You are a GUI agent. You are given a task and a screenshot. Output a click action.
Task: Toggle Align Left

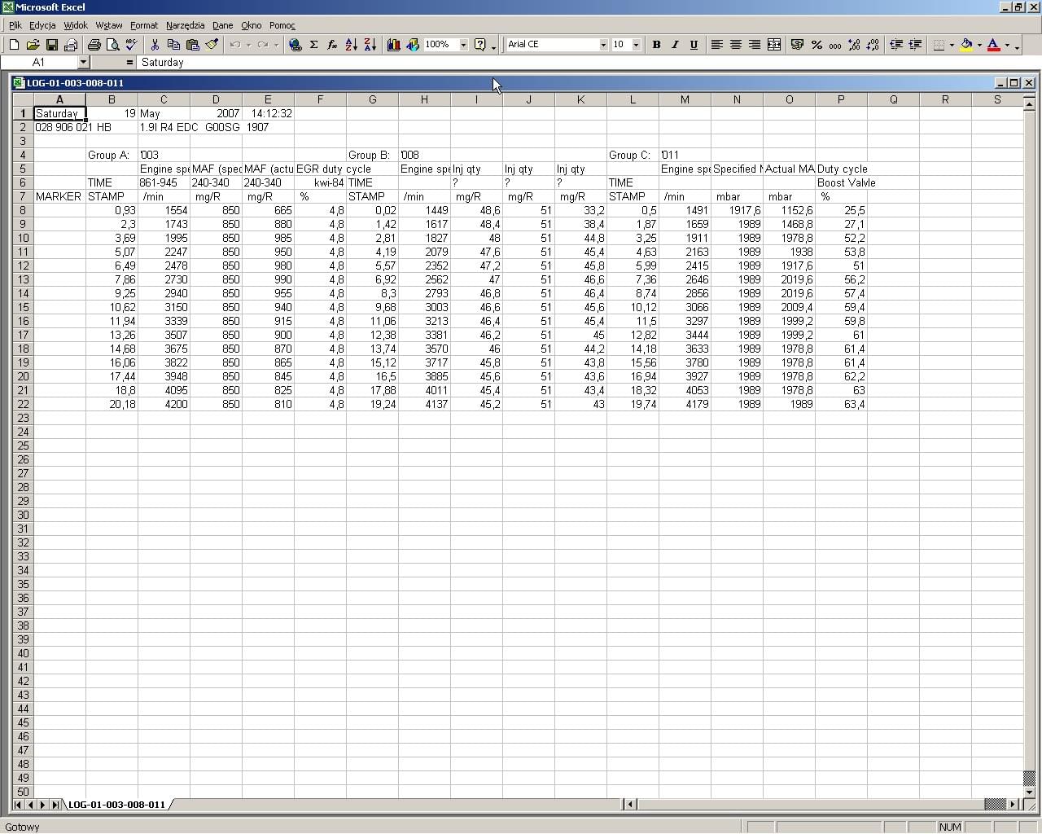click(717, 45)
